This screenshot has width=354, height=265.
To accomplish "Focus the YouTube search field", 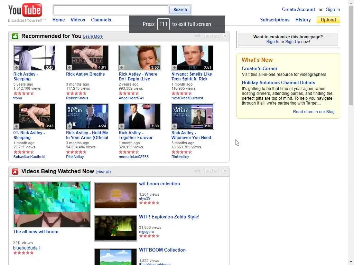I will tap(111, 10).
